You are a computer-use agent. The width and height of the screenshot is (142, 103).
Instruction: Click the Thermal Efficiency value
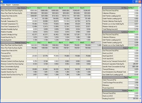click(x=133, y=69)
